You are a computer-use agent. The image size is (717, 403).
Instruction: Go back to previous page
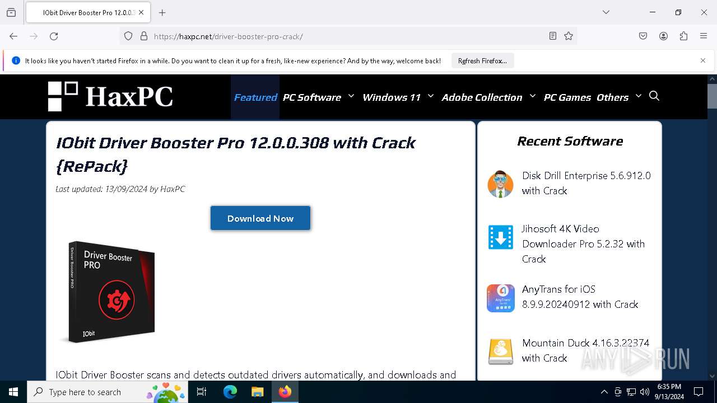13,36
